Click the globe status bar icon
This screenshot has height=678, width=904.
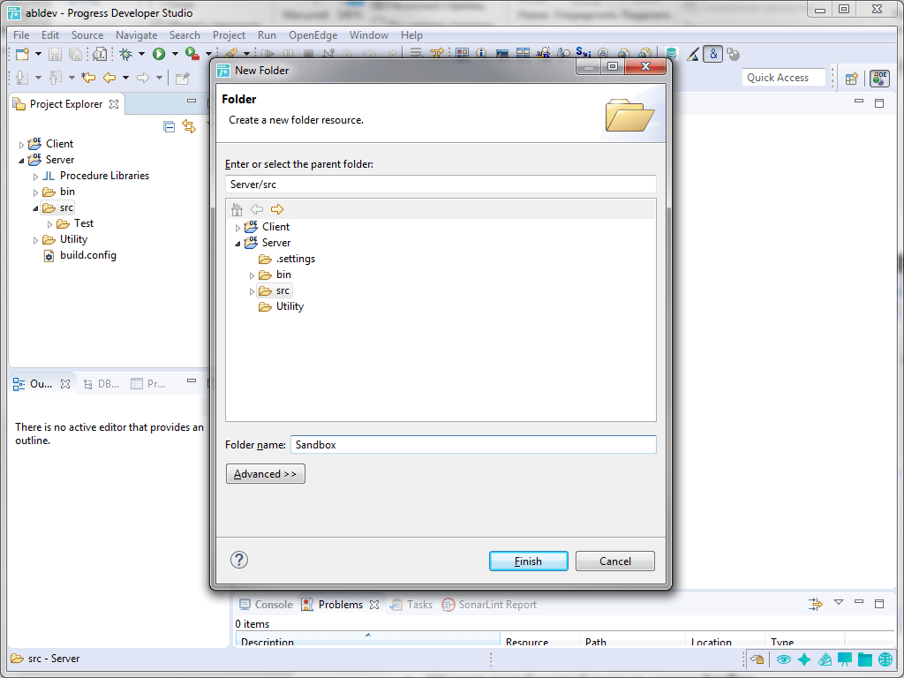coord(885,659)
